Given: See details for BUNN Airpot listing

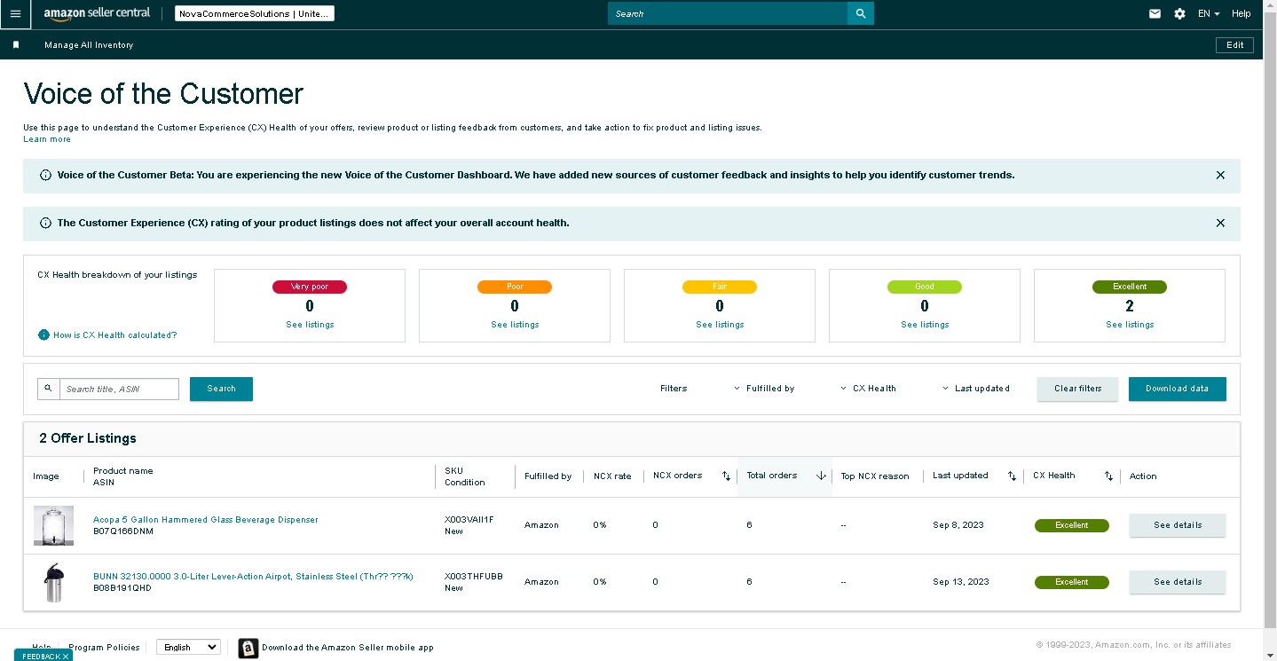Looking at the screenshot, I should [x=1177, y=582].
